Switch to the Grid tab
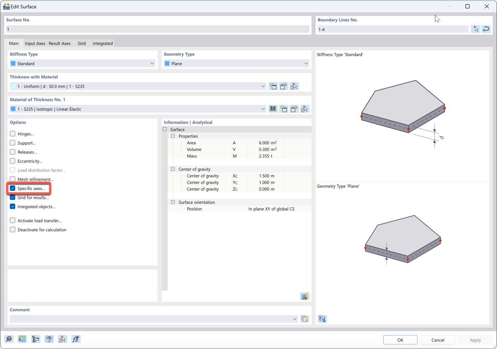The width and height of the screenshot is (497, 349). pos(81,43)
